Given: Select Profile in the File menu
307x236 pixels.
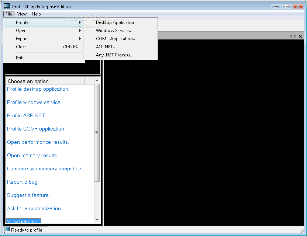Looking at the screenshot, I should click(x=44, y=22).
